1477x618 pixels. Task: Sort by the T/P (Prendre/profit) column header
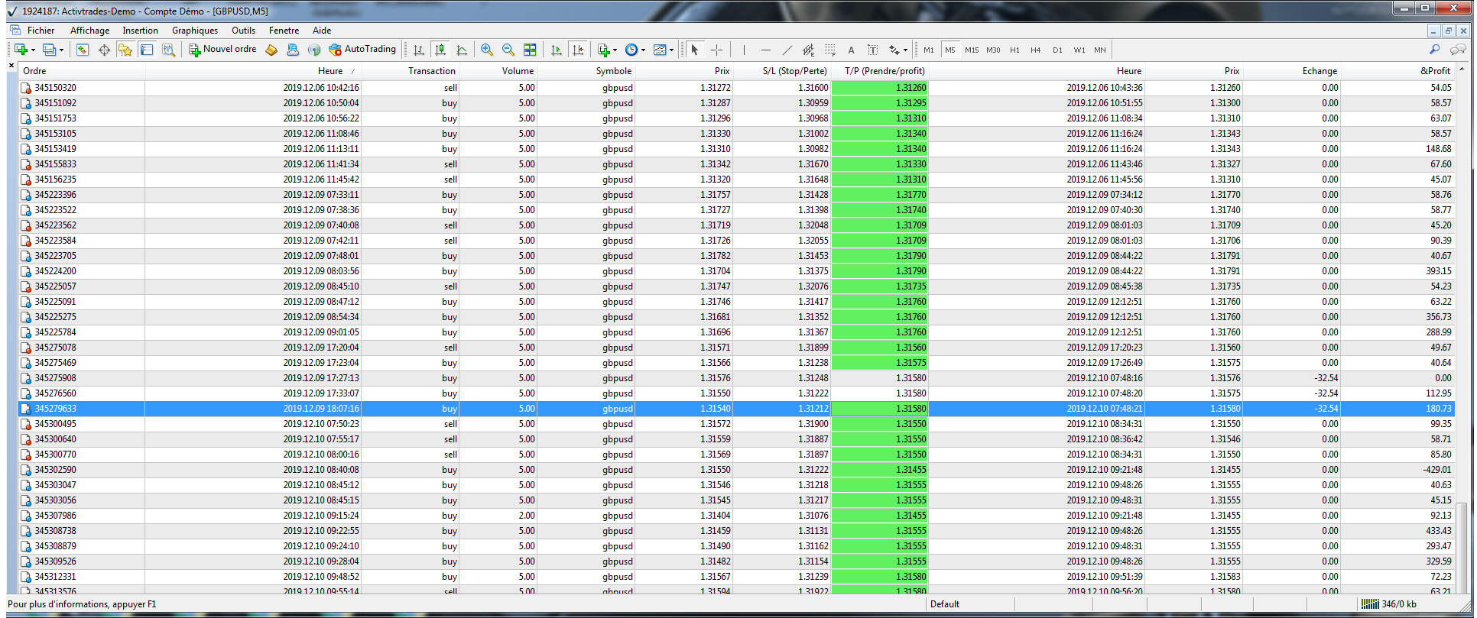880,71
